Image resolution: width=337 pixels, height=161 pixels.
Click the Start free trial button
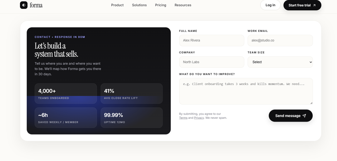[x=302, y=5]
